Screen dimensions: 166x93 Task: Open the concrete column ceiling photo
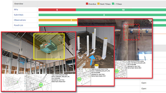pos(133,40)
